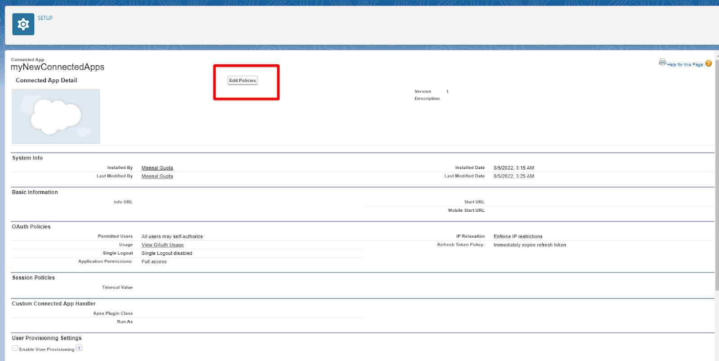Click the Session Policies section heading
Screen dimensions: 719x361
34,278
